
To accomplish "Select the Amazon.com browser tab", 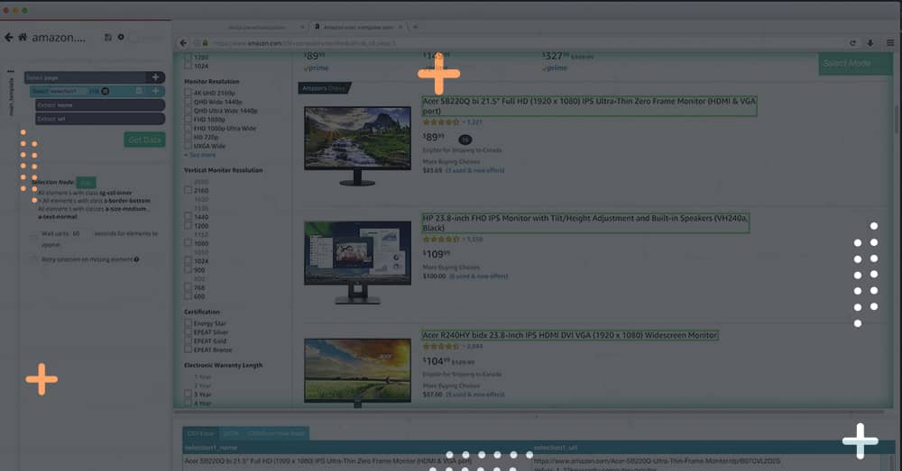I will [x=358, y=27].
